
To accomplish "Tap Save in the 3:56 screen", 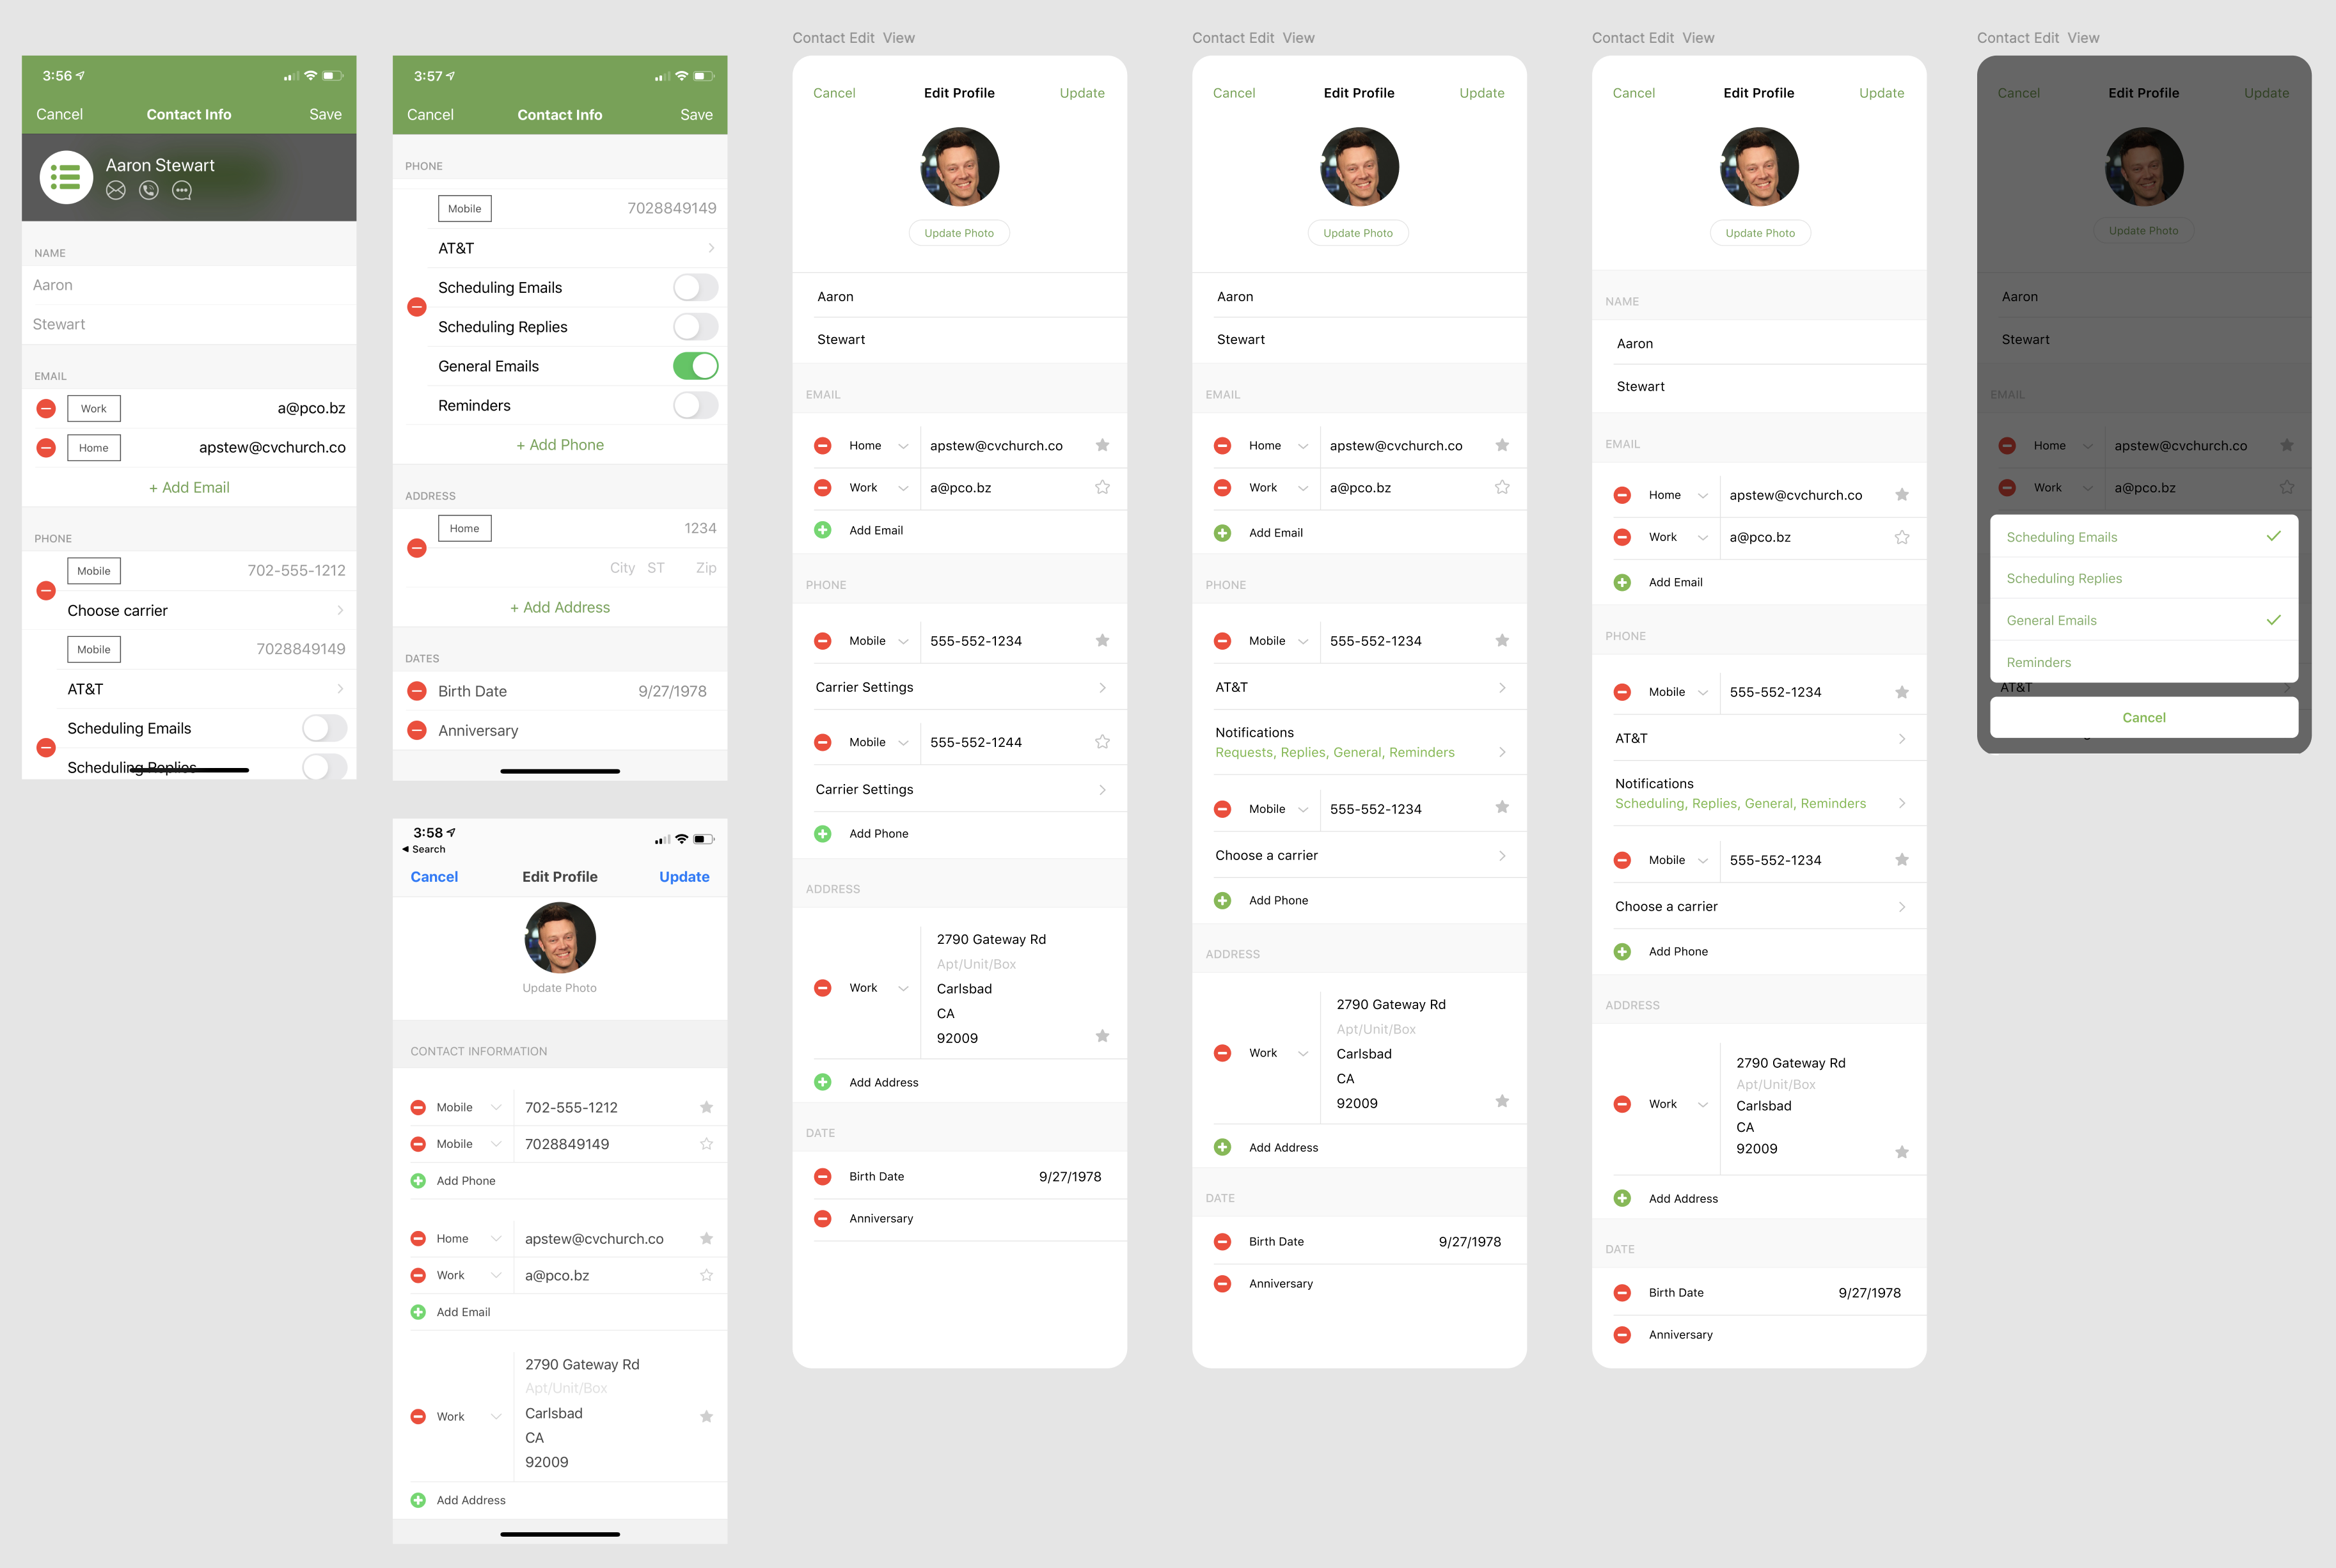I will [325, 114].
